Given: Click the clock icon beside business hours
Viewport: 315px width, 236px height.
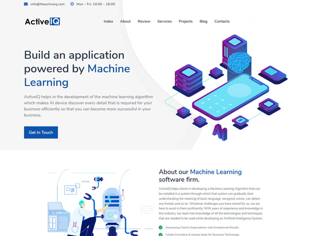Looking at the screenshot, I should point(72,4).
